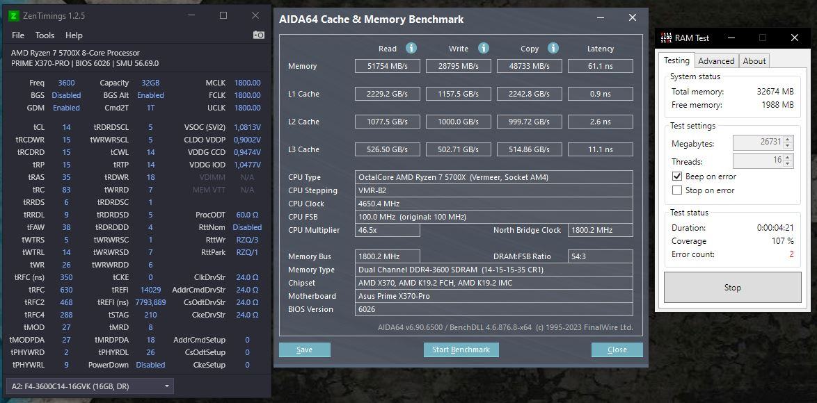
Task: Click the Coverage 107 % value
Action: (x=783, y=241)
